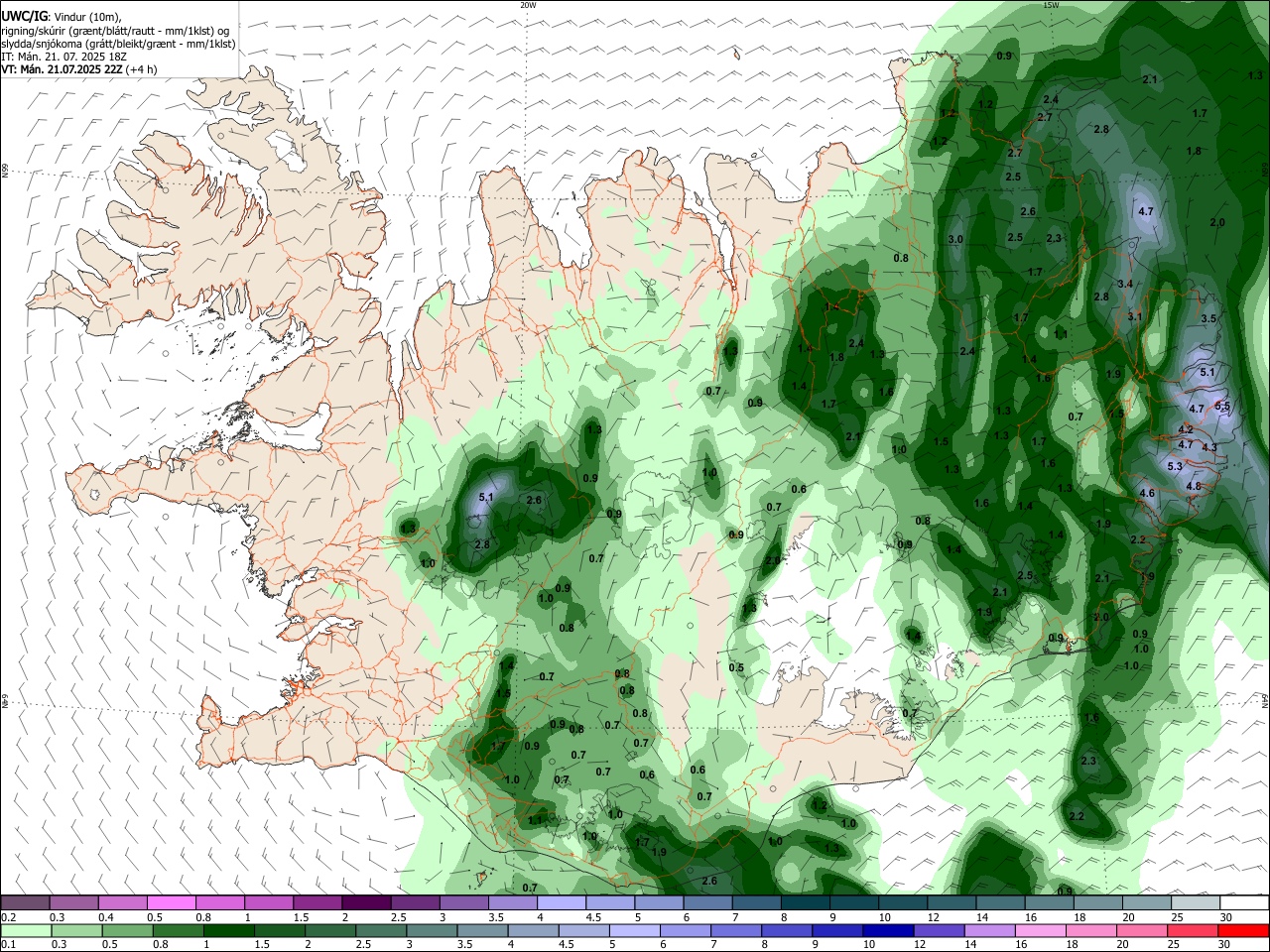
Task: Select the light grey 25 mm snow swatch
Action: pyautogui.click(x=1195, y=903)
